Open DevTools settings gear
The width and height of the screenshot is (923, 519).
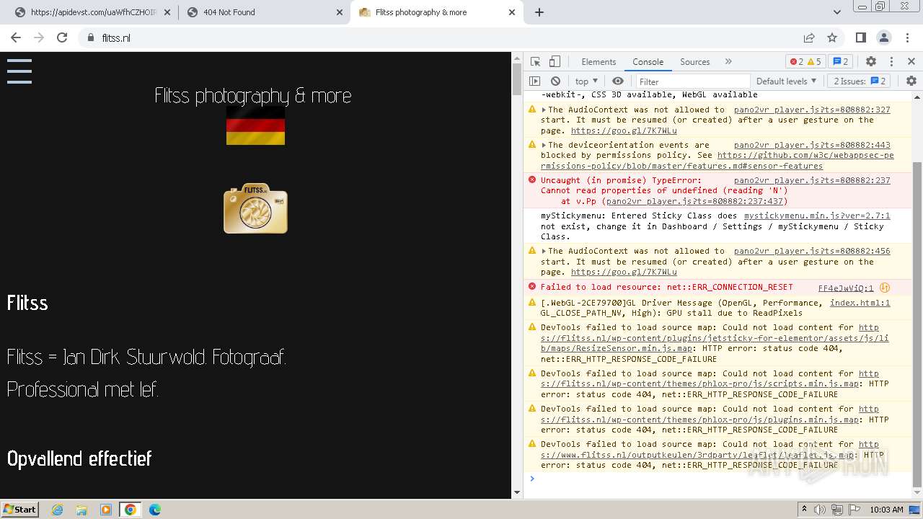(871, 62)
